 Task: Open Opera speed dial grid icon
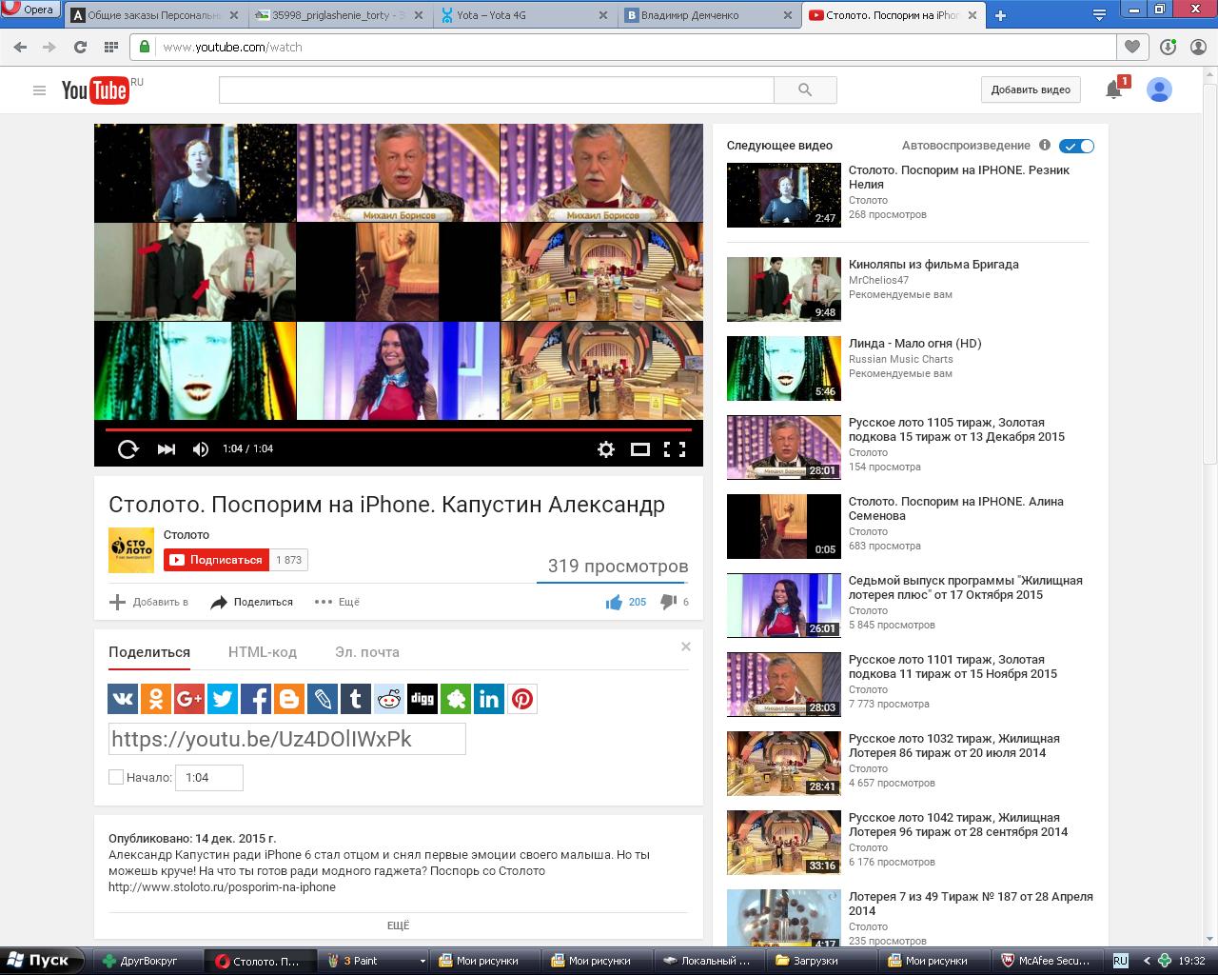click(x=110, y=47)
